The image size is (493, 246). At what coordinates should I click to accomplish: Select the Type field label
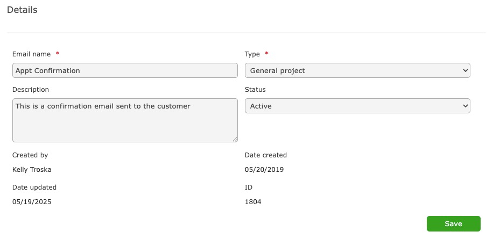252,54
